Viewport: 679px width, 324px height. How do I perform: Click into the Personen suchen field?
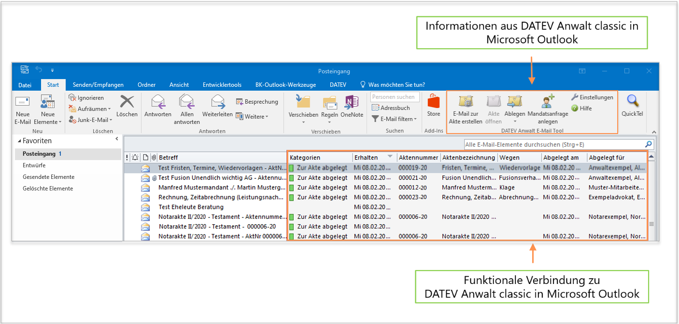(395, 97)
